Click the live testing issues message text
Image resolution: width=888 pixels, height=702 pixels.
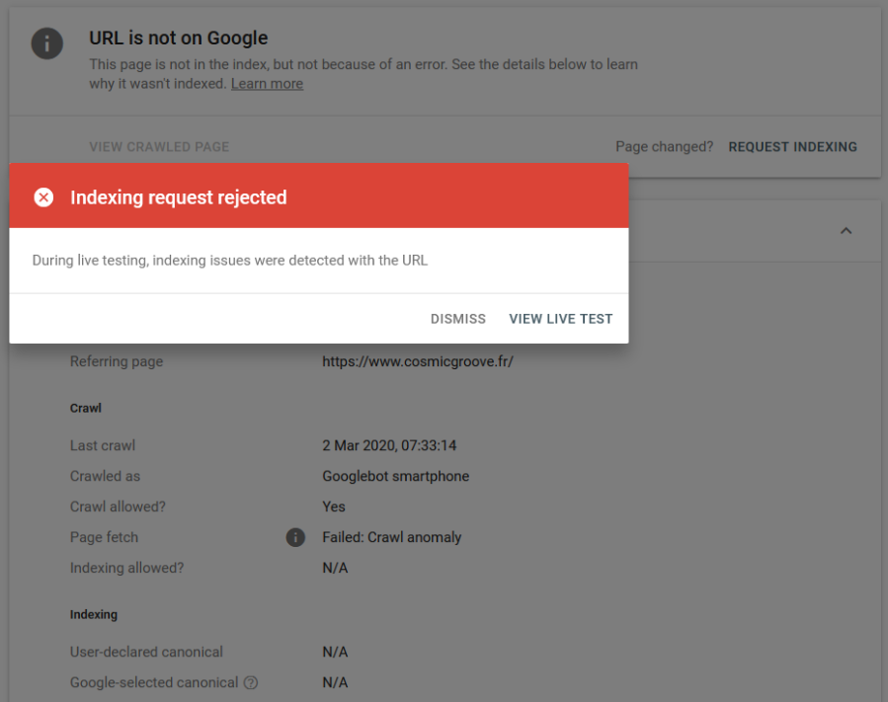click(229, 261)
